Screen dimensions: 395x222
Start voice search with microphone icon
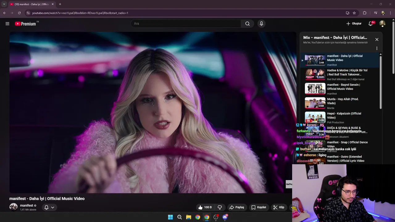tap(261, 23)
